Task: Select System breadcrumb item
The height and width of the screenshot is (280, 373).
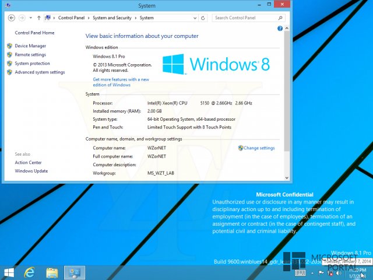Action: click(146, 18)
